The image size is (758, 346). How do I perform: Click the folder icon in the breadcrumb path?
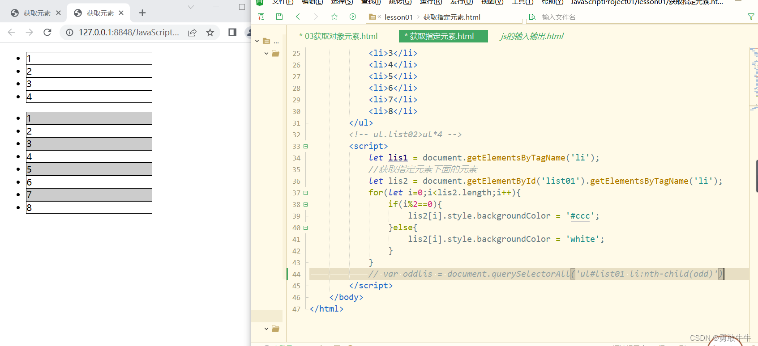tap(372, 17)
